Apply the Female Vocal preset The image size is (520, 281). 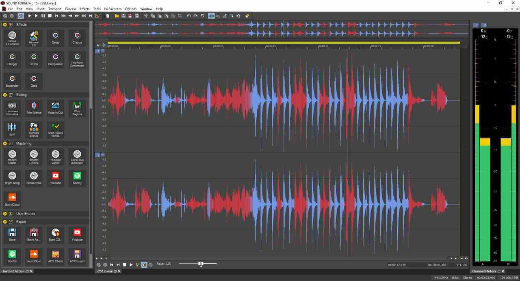[x=34, y=178]
